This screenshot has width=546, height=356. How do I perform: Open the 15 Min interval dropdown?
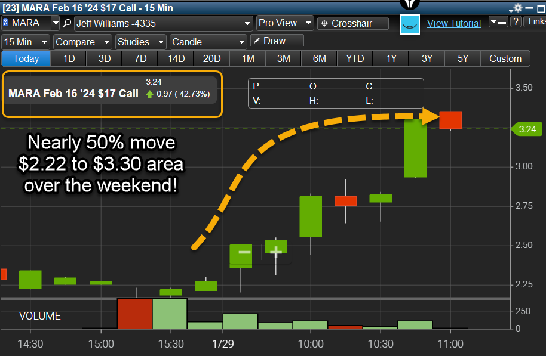(x=26, y=42)
